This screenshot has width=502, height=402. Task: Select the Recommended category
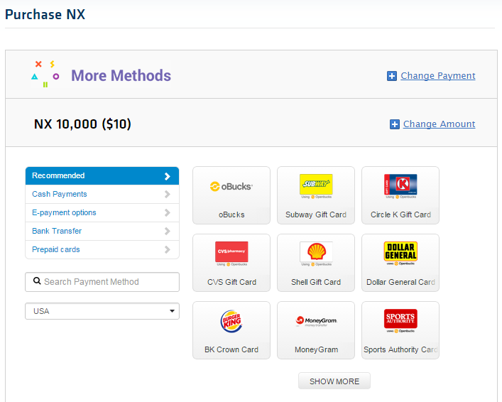pyautogui.click(x=102, y=175)
